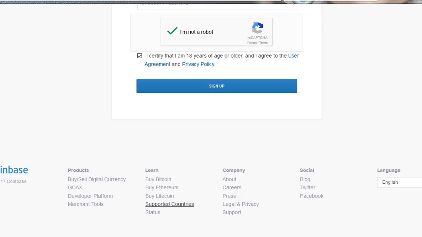
Task: Click the Learn footer heading
Action: coord(152,170)
